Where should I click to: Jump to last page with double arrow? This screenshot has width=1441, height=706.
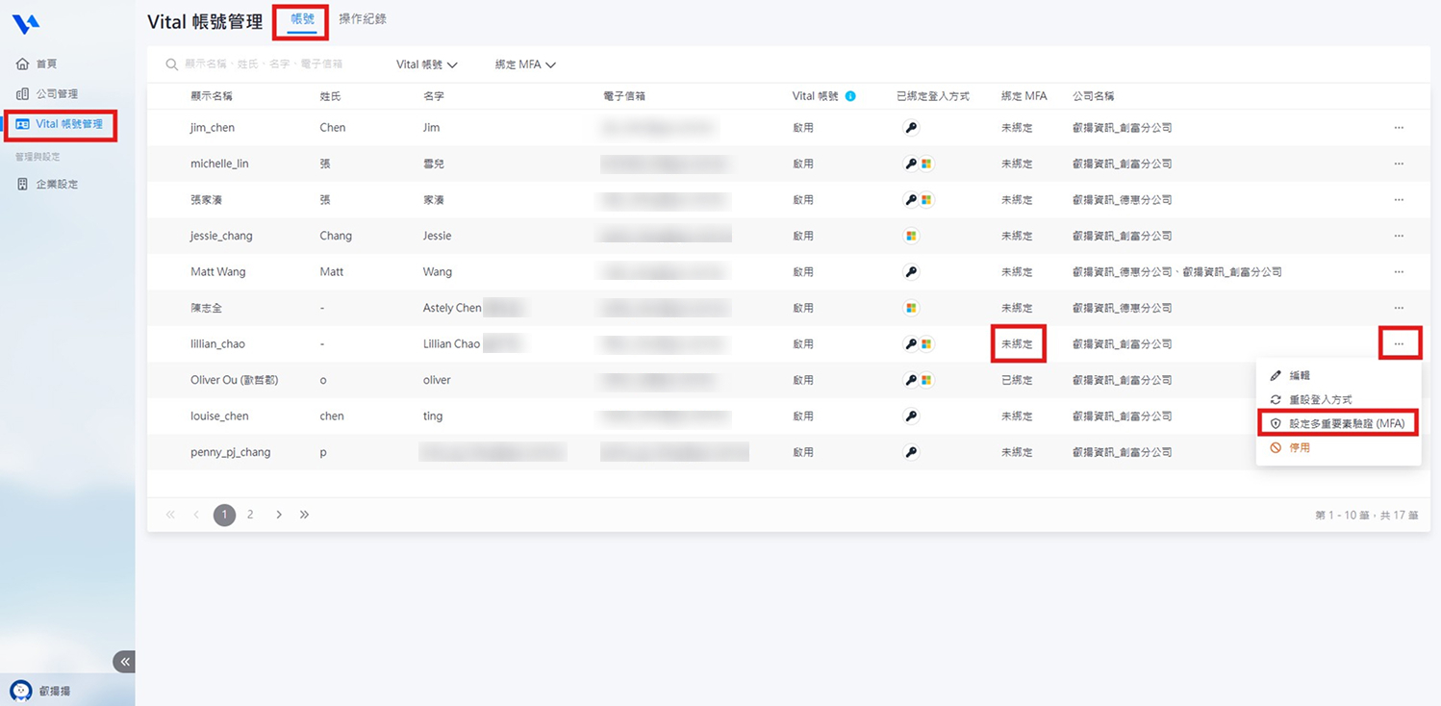(304, 515)
